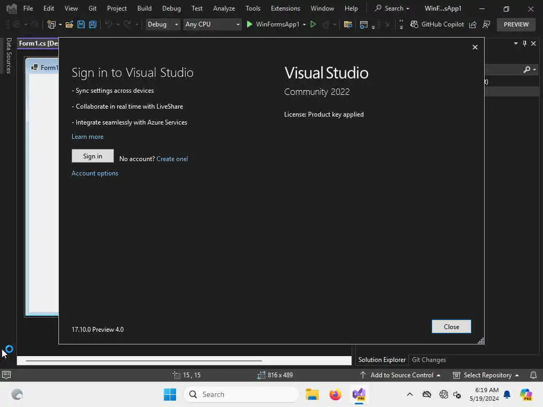Open the Debug configuration dropdown
Image resolution: width=543 pixels, height=407 pixels.
(x=163, y=24)
